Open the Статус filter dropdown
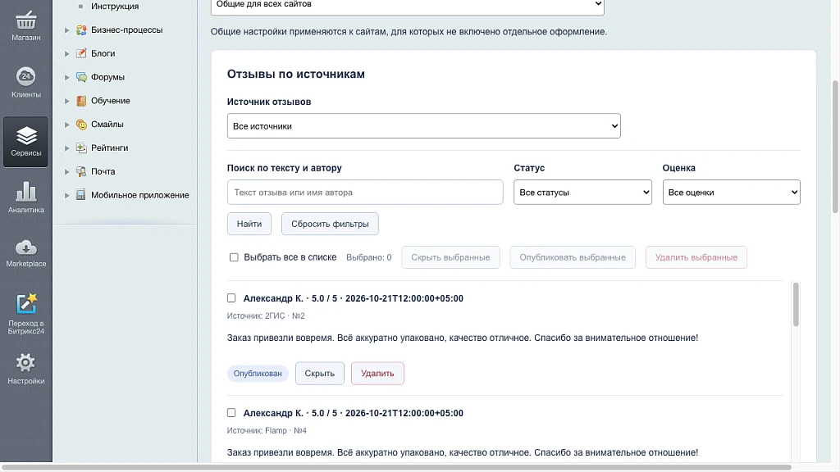Image resolution: width=840 pixels, height=472 pixels. click(x=583, y=192)
